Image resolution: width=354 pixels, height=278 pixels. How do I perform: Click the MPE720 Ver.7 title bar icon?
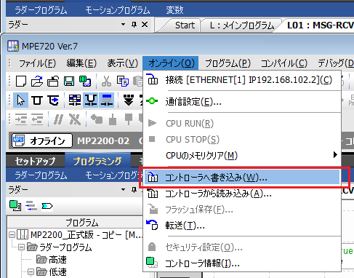pyautogui.click(x=12, y=46)
